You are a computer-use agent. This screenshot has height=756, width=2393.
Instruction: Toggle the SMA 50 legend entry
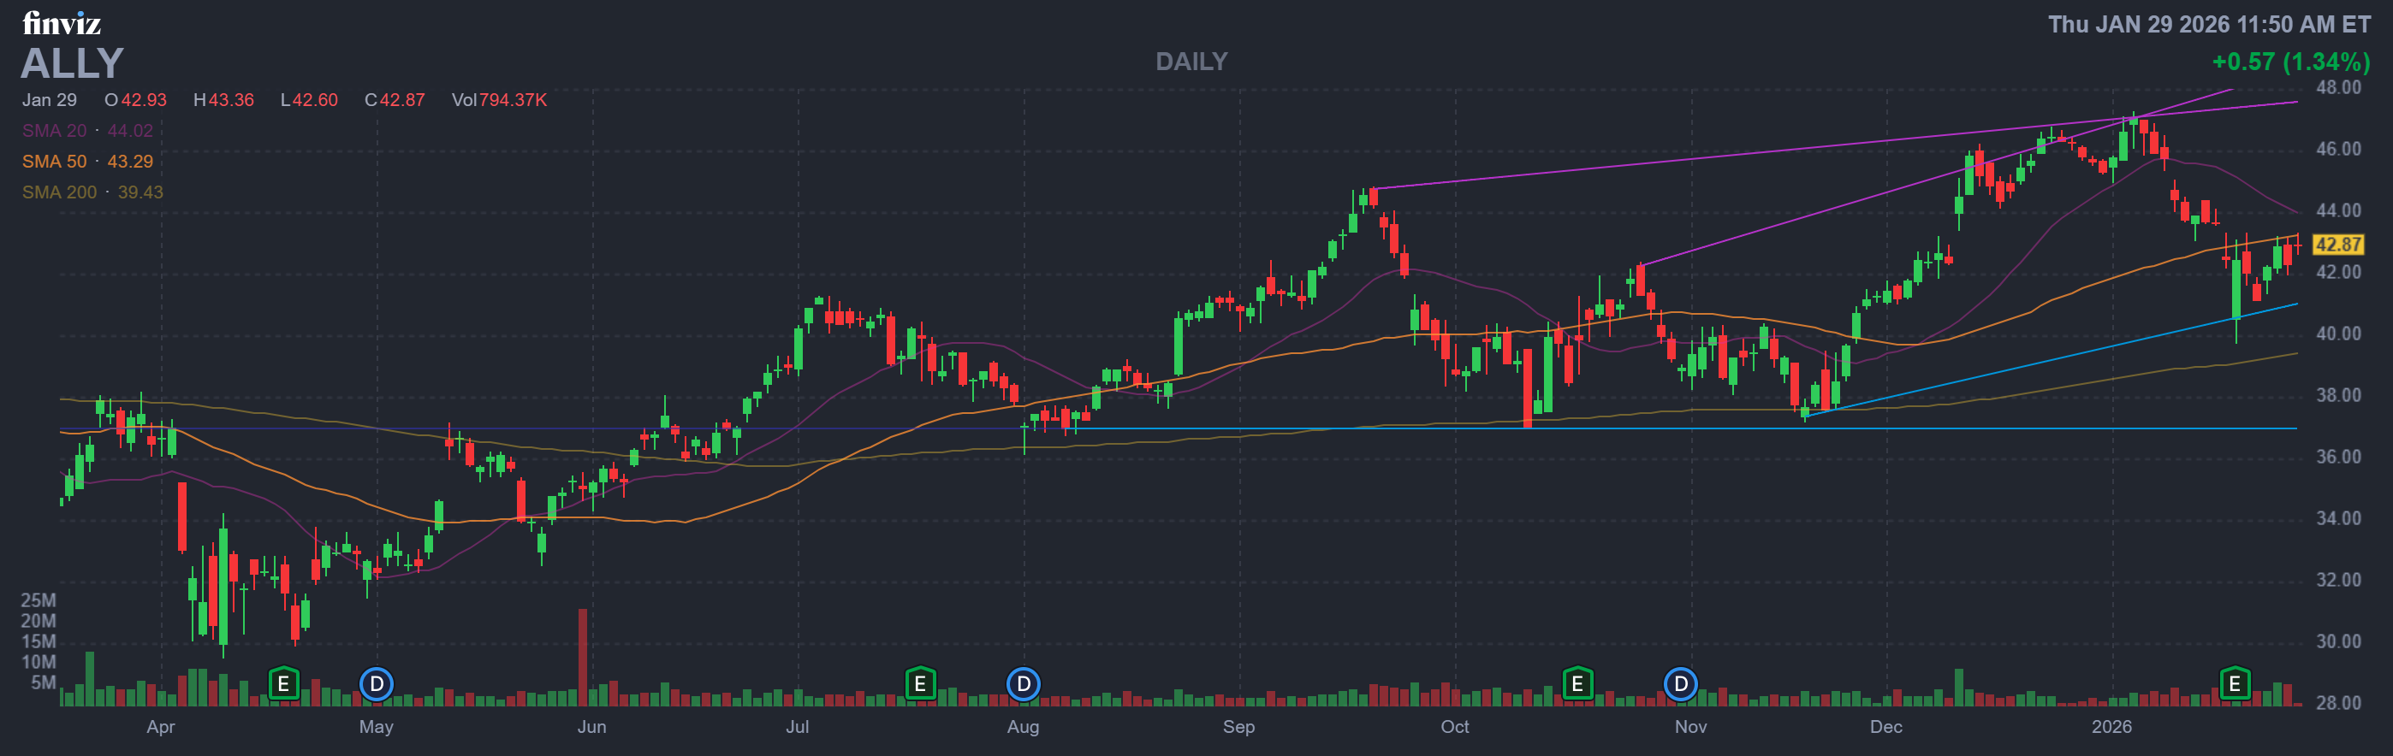pyautogui.click(x=87, y=162)
